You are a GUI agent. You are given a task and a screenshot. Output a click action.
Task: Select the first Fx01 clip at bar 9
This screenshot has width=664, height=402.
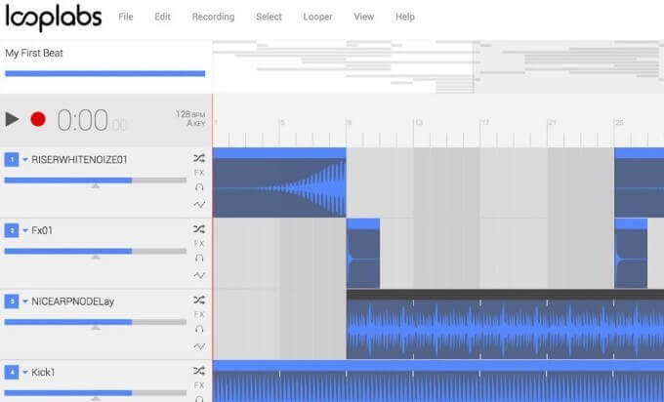[x=363, y=254]
